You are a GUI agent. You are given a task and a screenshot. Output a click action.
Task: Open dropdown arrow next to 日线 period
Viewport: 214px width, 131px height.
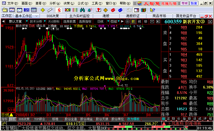pos(108,21)
